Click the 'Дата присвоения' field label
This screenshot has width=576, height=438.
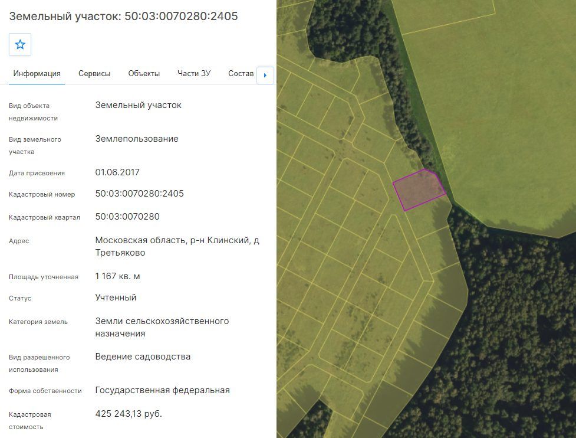[x=37, y=173]
